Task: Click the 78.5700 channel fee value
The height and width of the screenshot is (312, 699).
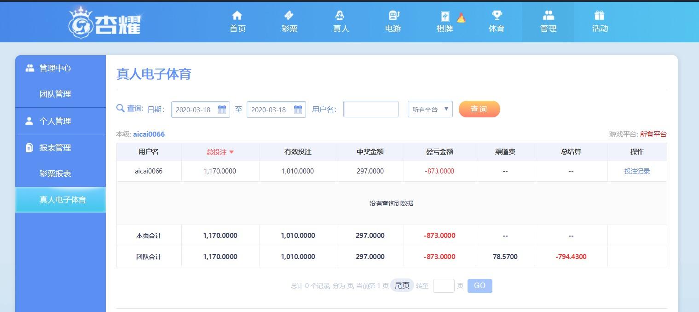Action: coord(505,257)
